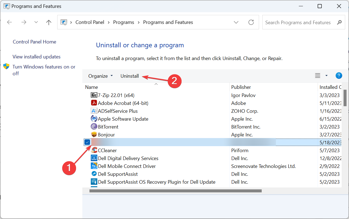
Task: Go up one level with up arrow
Action: (49, 22)
